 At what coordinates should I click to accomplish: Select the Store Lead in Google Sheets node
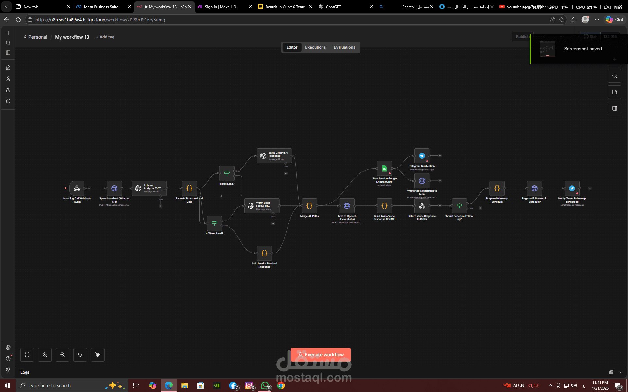click(x=384, y=168)
